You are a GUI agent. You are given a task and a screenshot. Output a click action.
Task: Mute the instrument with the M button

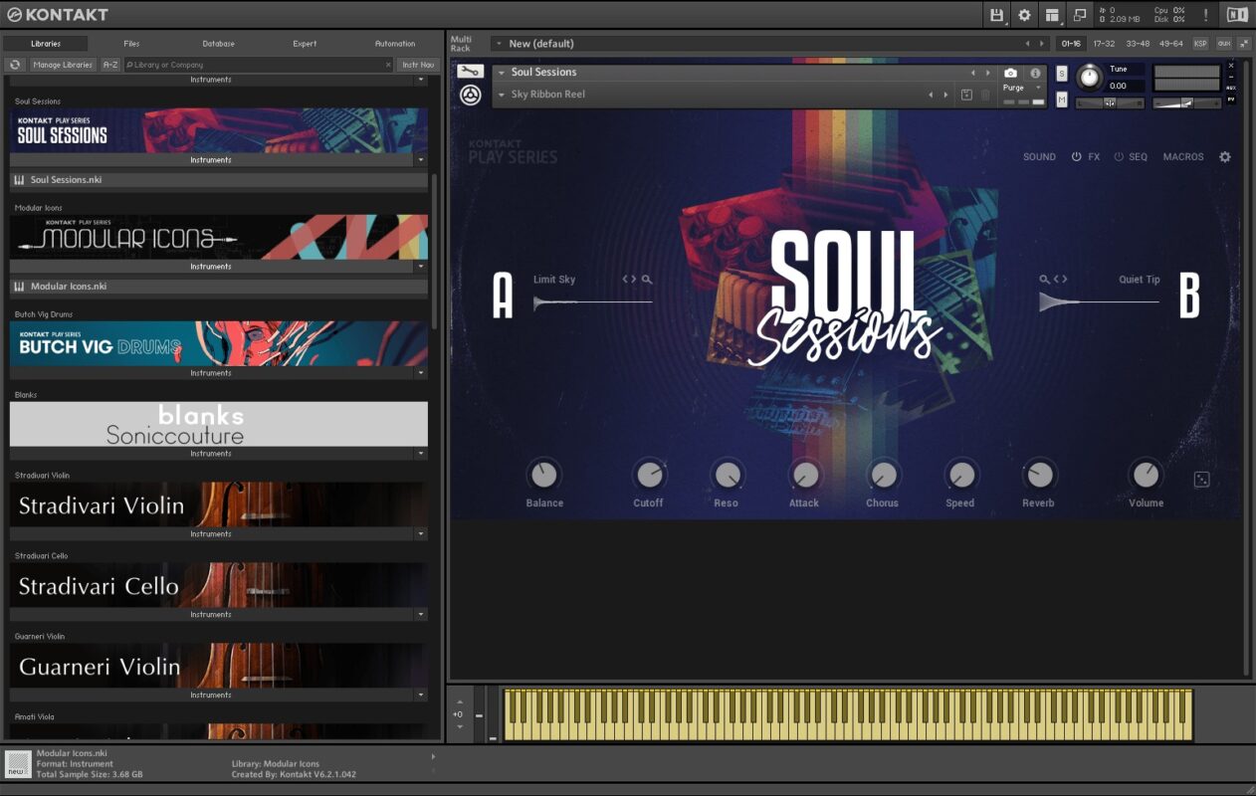pos(1062,99)
